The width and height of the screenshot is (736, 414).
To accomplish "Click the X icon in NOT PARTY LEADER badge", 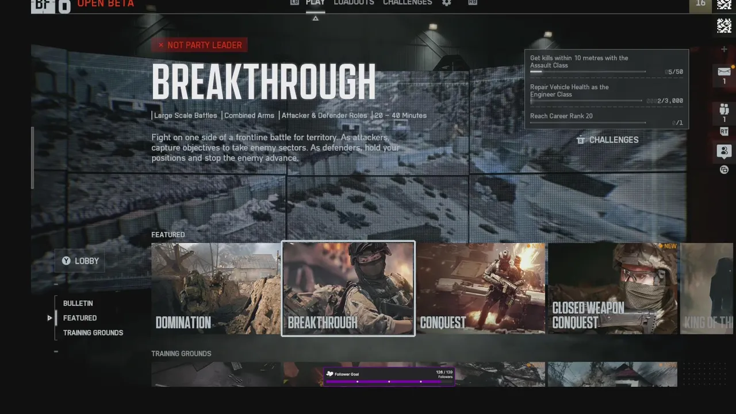I will click(x=161, y=45).
